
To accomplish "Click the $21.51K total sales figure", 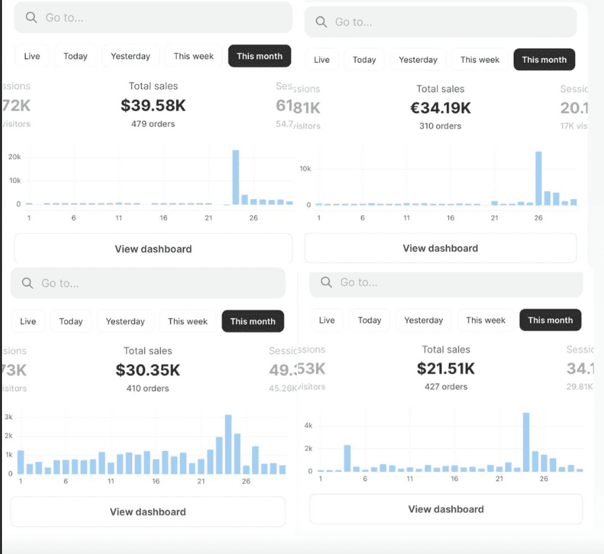I will coord(446,369).
